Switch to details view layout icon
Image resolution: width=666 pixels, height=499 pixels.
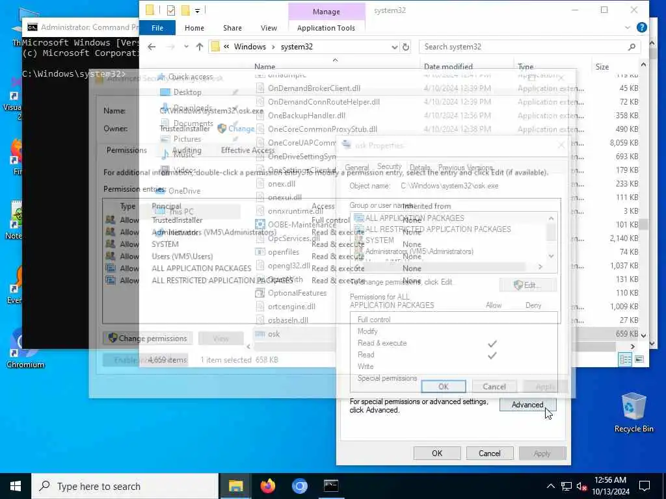625,360
